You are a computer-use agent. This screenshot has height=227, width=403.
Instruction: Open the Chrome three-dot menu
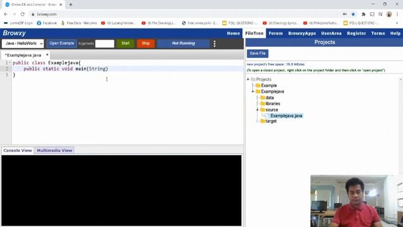point(397,15)
